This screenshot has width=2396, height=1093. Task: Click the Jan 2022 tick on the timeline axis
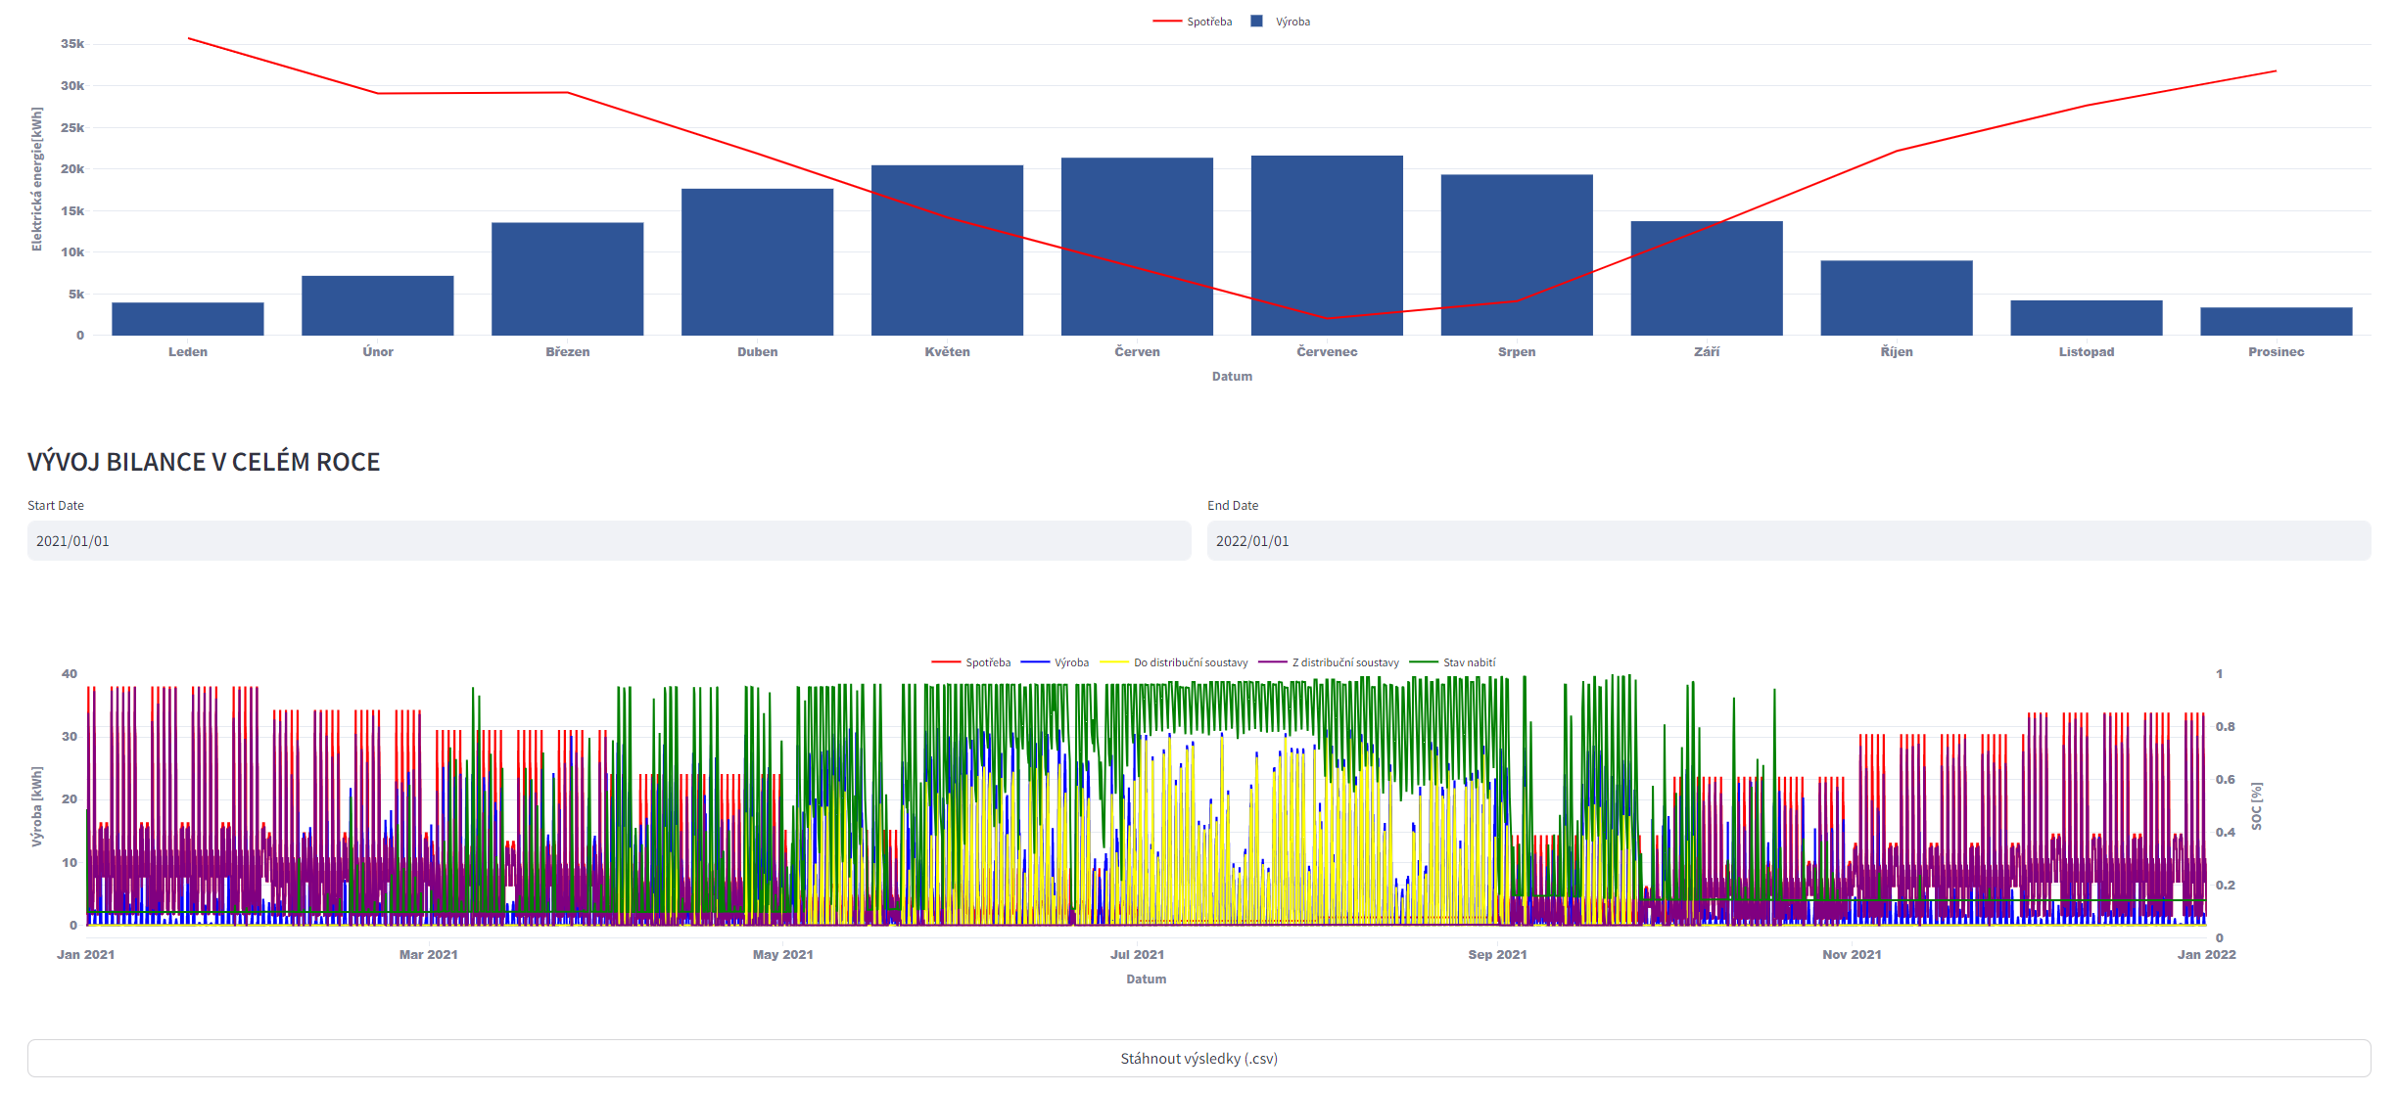[x=2207, y=955]
